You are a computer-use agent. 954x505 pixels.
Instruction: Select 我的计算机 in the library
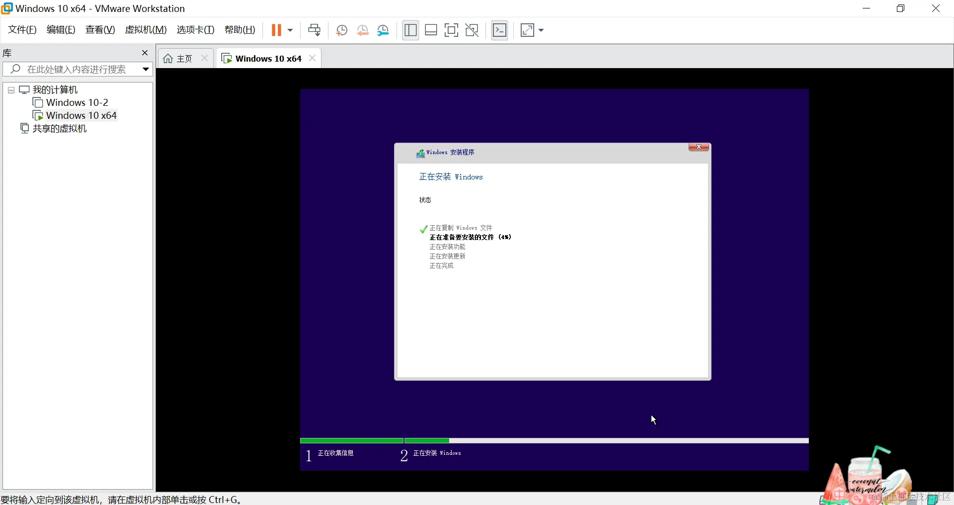55,90
